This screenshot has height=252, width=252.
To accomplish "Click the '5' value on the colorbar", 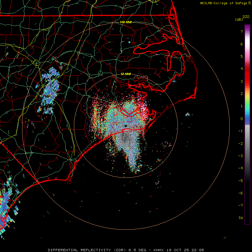I will [x=242, y=56].
